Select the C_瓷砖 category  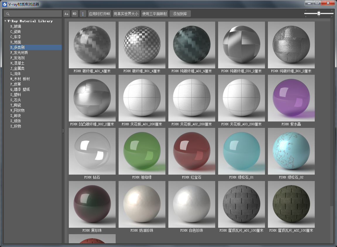16,32
